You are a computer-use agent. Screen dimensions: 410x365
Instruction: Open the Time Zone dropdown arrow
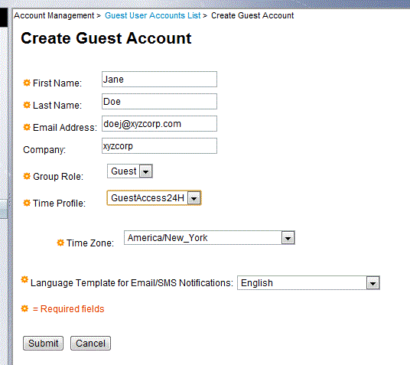click(288, 238)
